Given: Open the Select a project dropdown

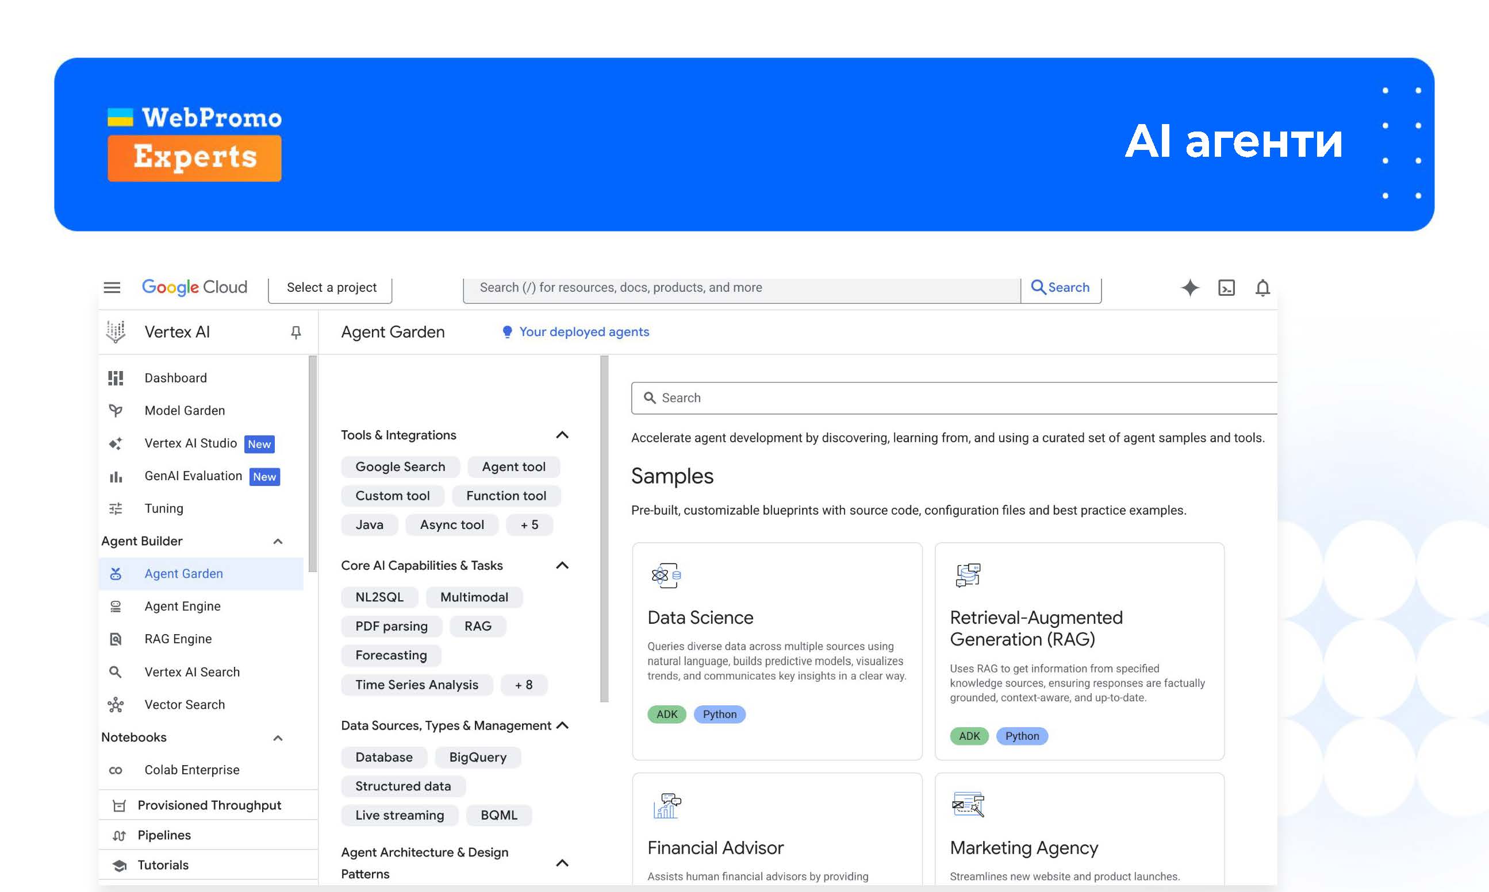Looking at the screenshot, I should [x=331, y=287].
